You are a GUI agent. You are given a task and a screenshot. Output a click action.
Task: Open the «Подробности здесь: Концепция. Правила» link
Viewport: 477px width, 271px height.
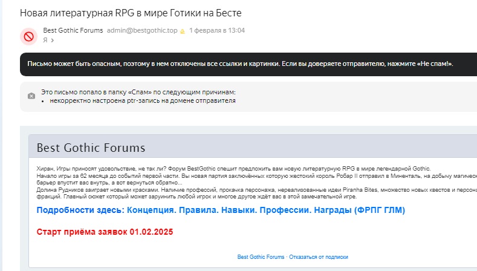pyautogui.click(x=221, y=210)
